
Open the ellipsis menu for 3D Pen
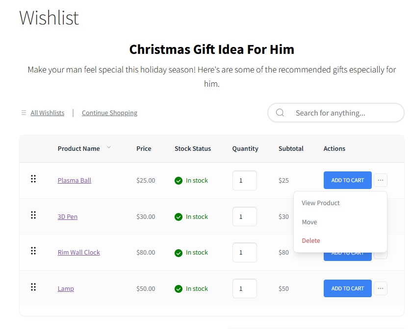[x=381, y=216]
